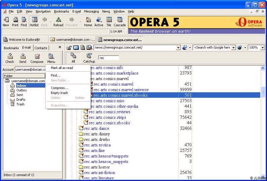Image resolution: width=267 pixels, height=181 pixels.
Task: Select the Drafts folder
Action: tap(21, 100)
